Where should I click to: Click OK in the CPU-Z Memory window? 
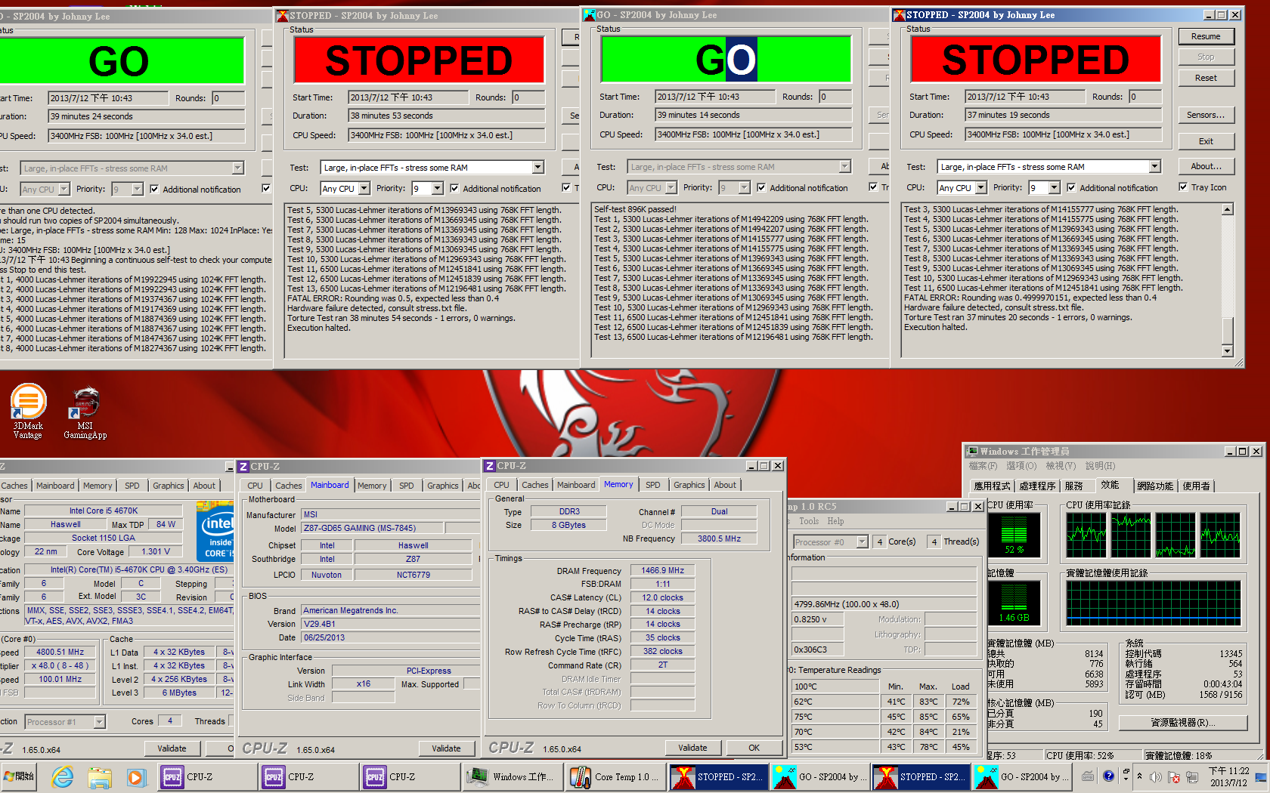pos(754,748)
